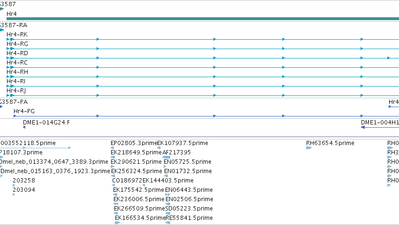Click the extra exon arrow on the Hr4-RD transcript
399x225 pixels.
[x=389, y=58]
